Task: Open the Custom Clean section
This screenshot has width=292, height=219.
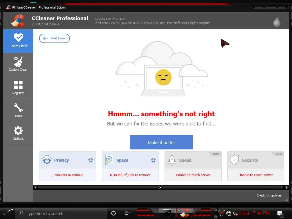Action: tap(18, 64)
